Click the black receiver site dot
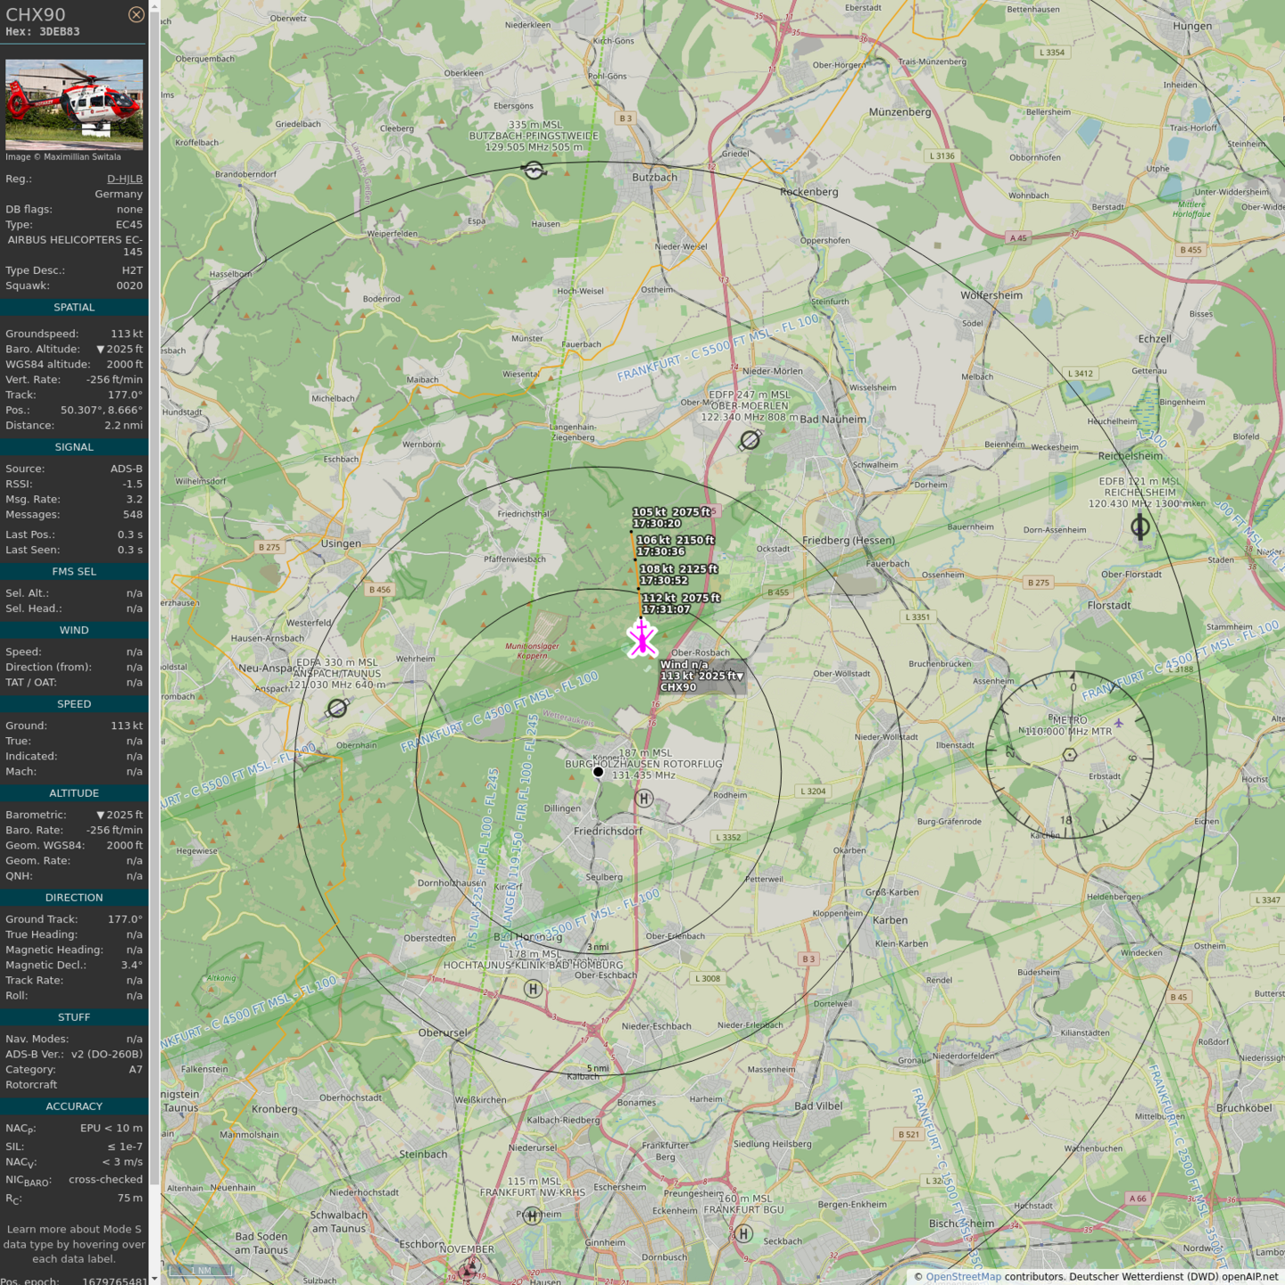 [599, 772]
